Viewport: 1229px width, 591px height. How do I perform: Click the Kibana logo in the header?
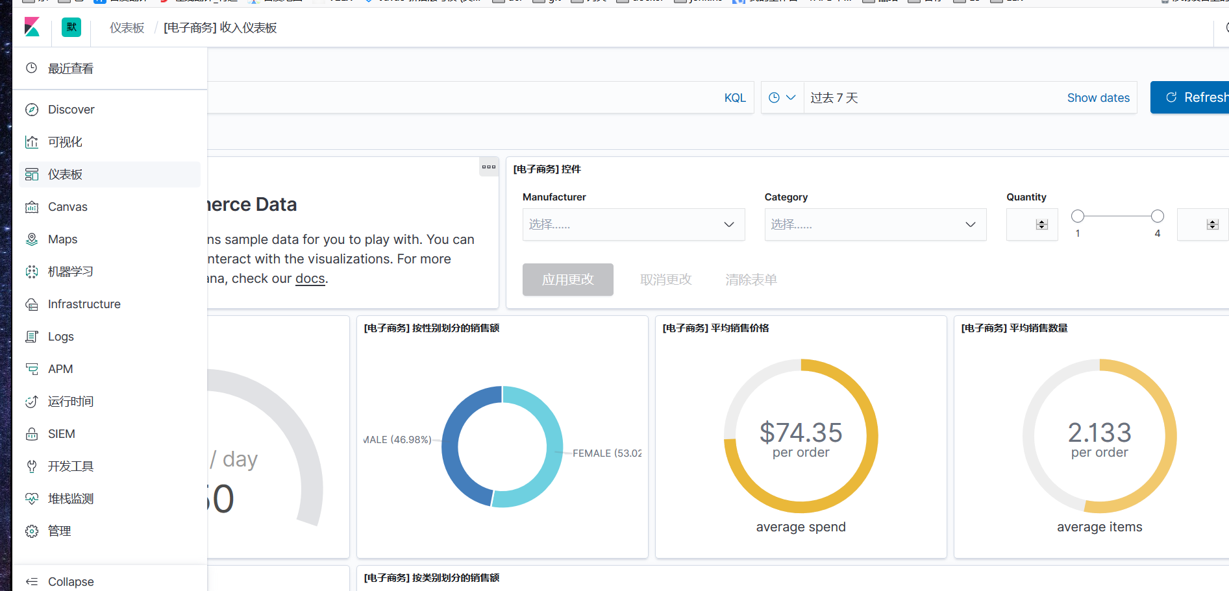pyautogui.click(x=32, y=27)
